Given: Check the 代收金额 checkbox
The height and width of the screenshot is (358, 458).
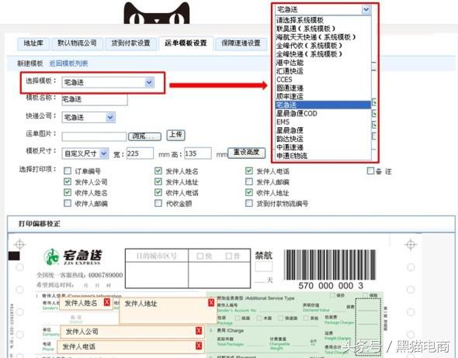Looking at the screenshot, I should [x=158, y=203].
